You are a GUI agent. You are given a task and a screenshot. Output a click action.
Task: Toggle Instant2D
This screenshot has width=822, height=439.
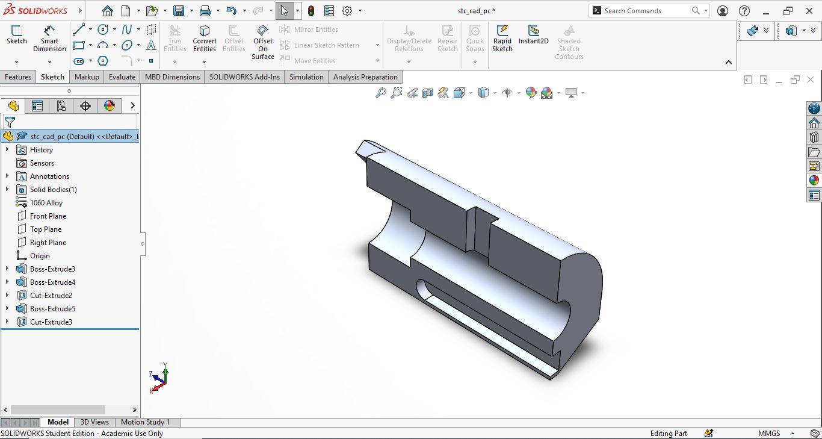[534, 35]
